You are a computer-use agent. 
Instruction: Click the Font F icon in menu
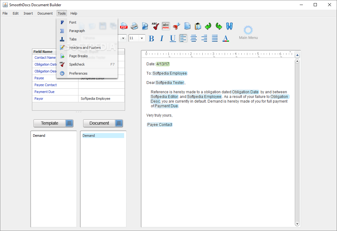pos(62,22)
